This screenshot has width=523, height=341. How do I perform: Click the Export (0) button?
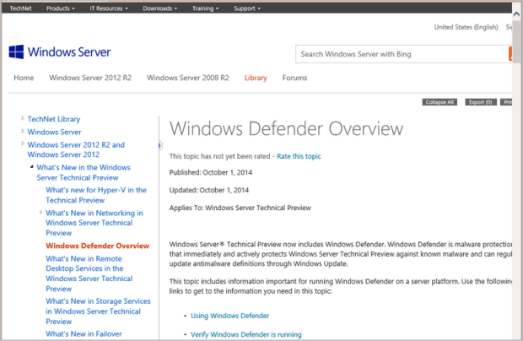coord(481,102)
